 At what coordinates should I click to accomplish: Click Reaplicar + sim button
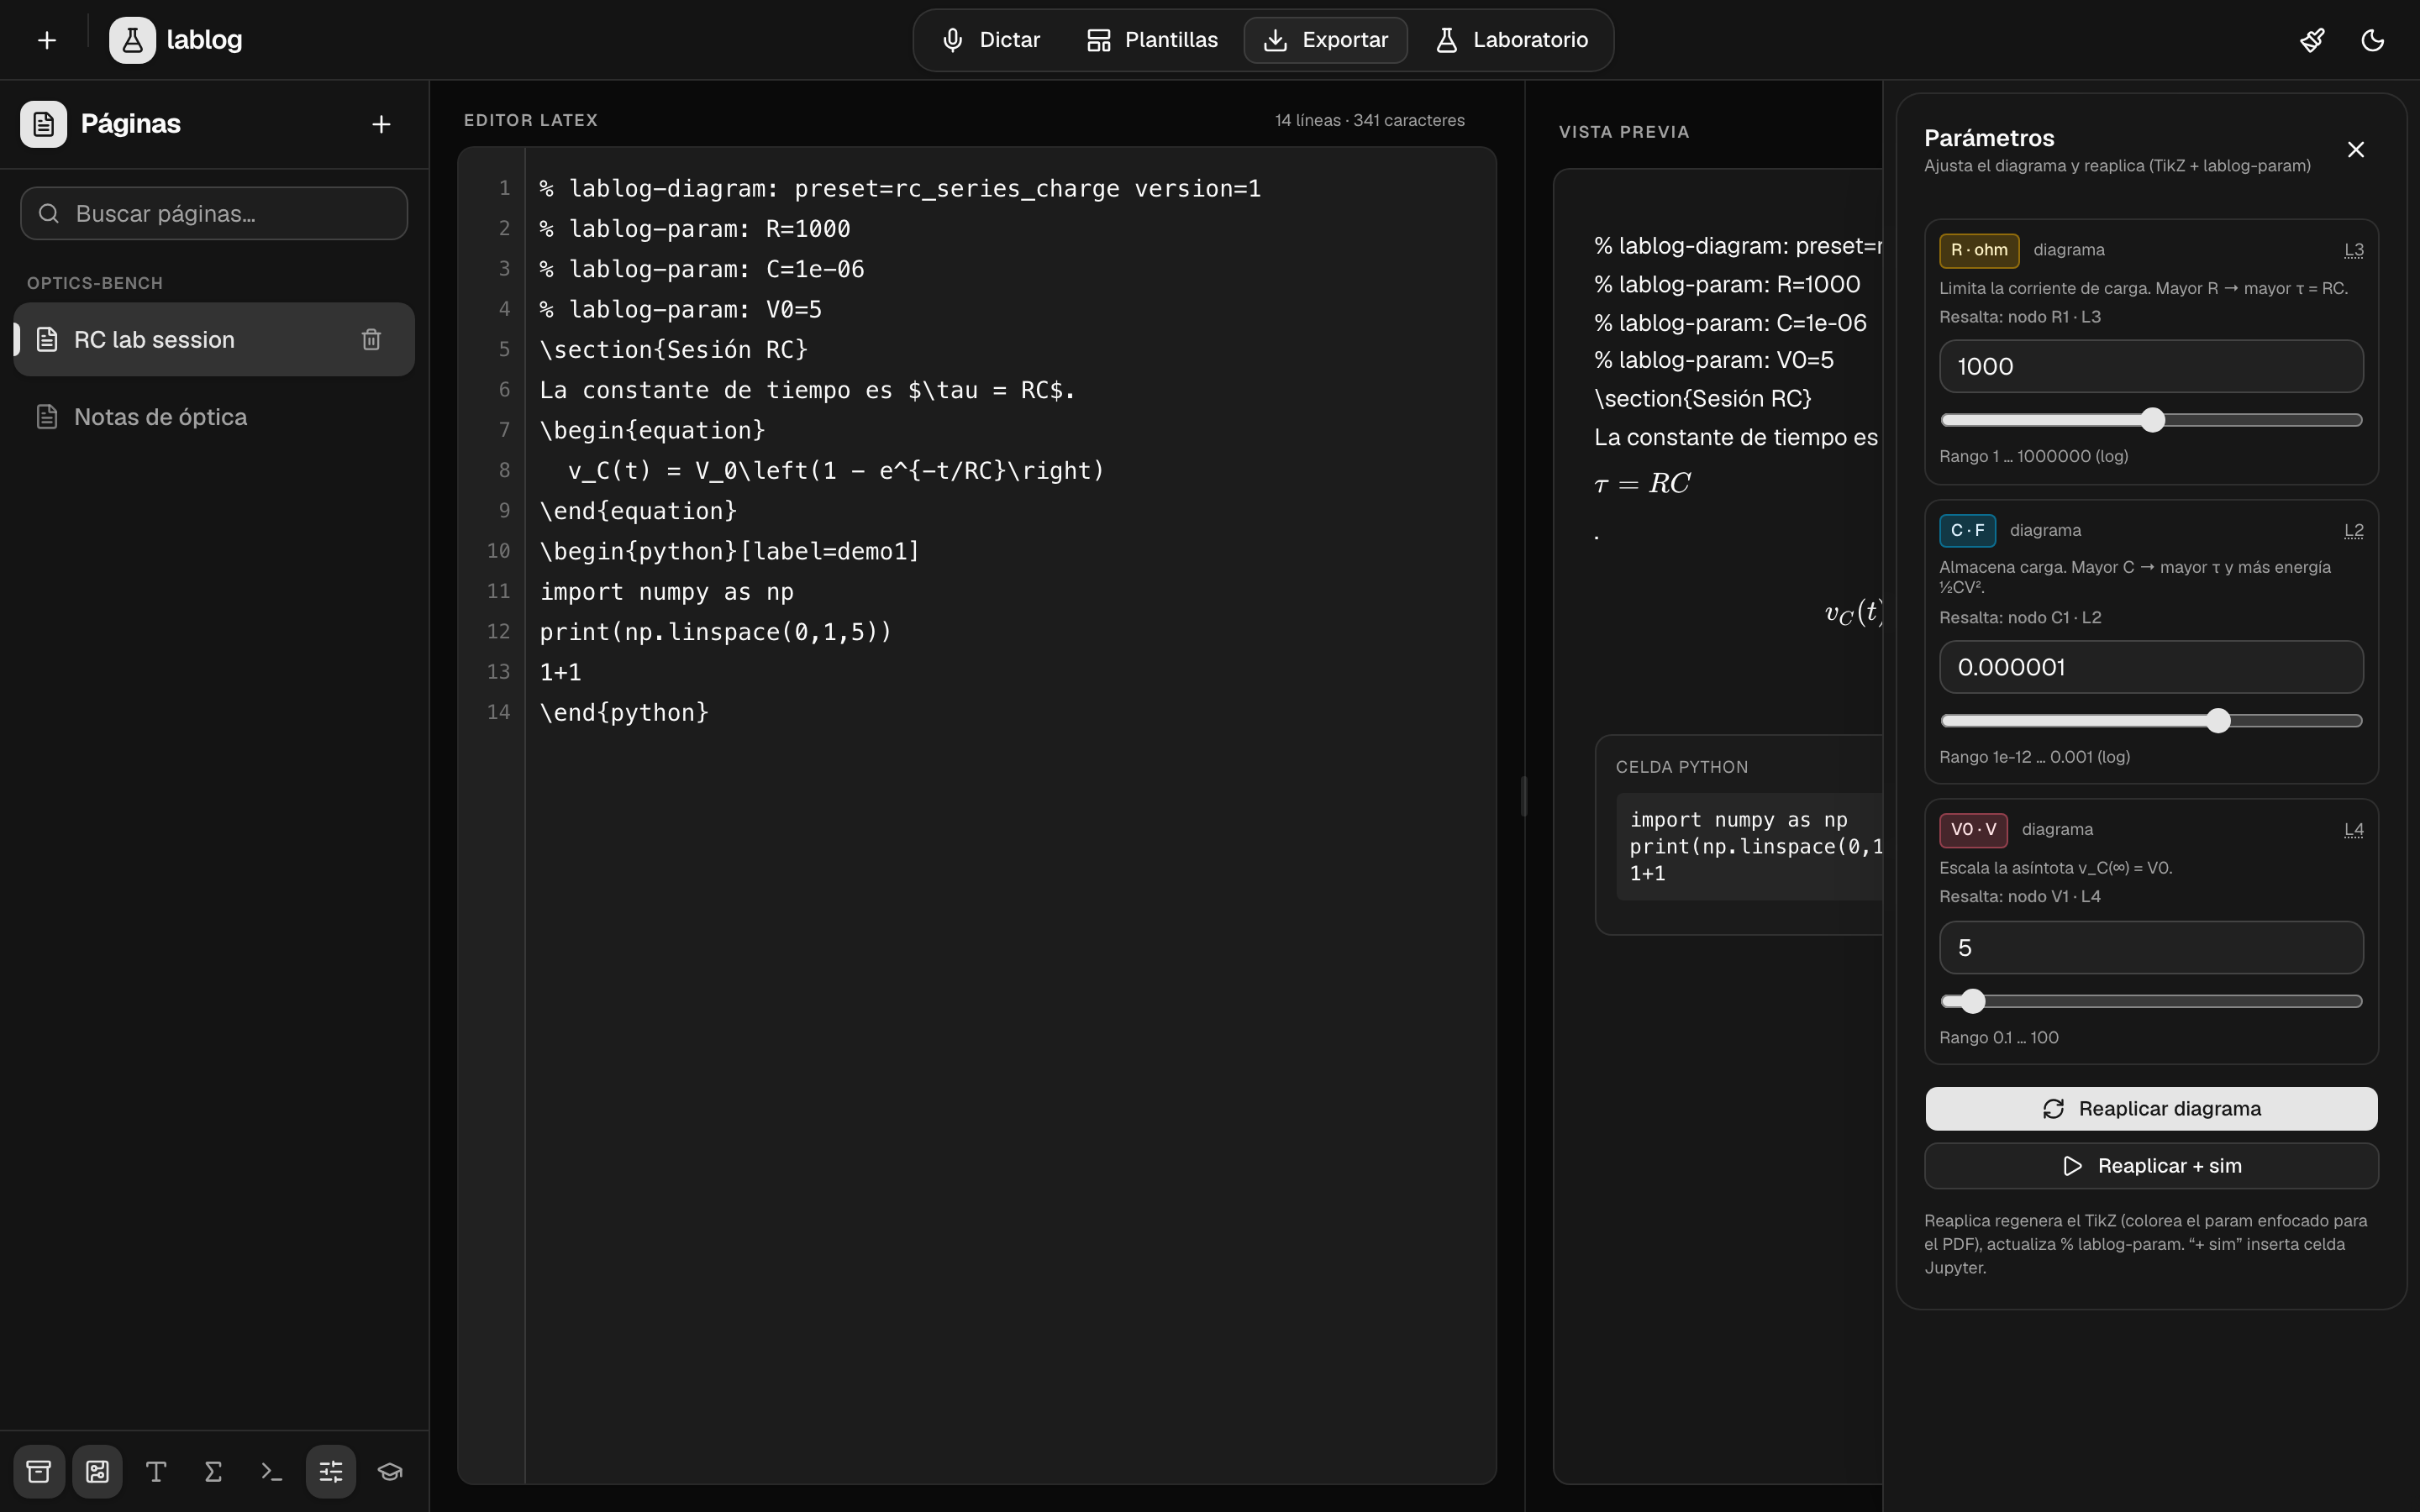(2151, 1166)
